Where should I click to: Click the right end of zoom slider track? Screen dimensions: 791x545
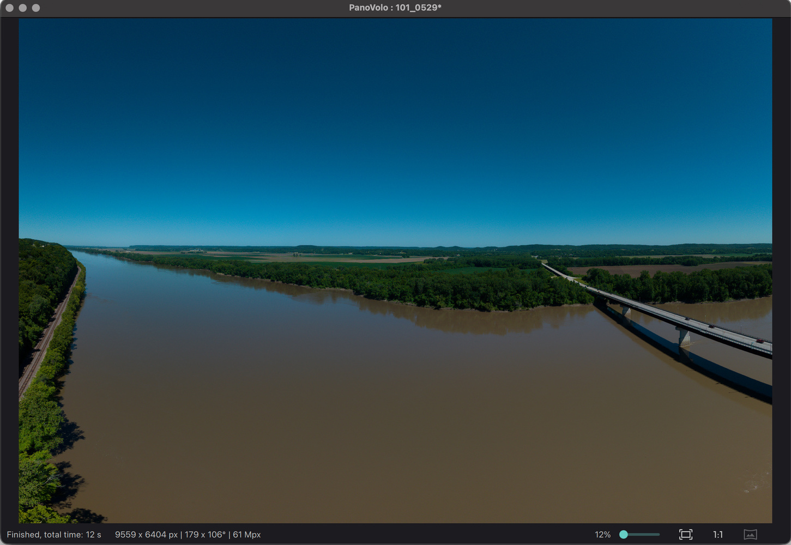659,535
